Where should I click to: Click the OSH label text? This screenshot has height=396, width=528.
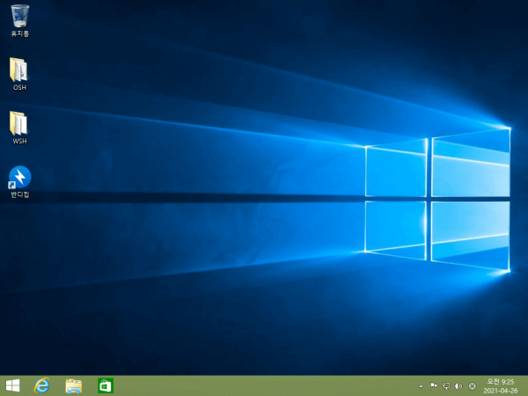pyautogui.click(x=19, y=87)
